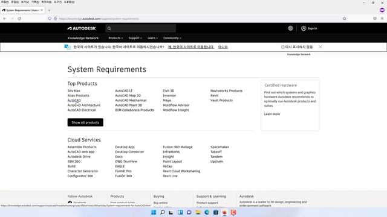The image size is (387, 217).
Task: Click the Sign in text link
Action: point(312,28)
